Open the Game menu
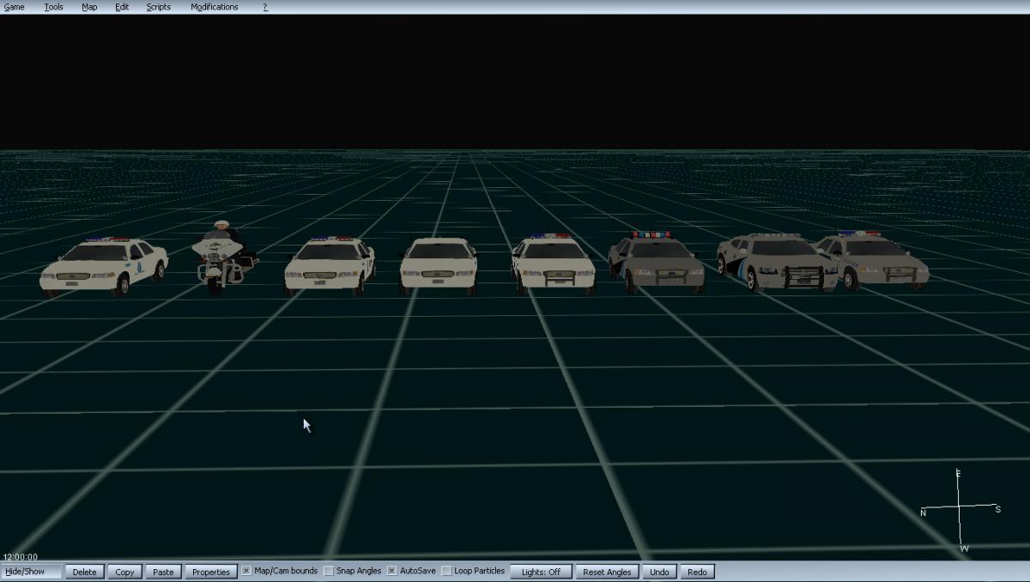 [x=15, y=7]
